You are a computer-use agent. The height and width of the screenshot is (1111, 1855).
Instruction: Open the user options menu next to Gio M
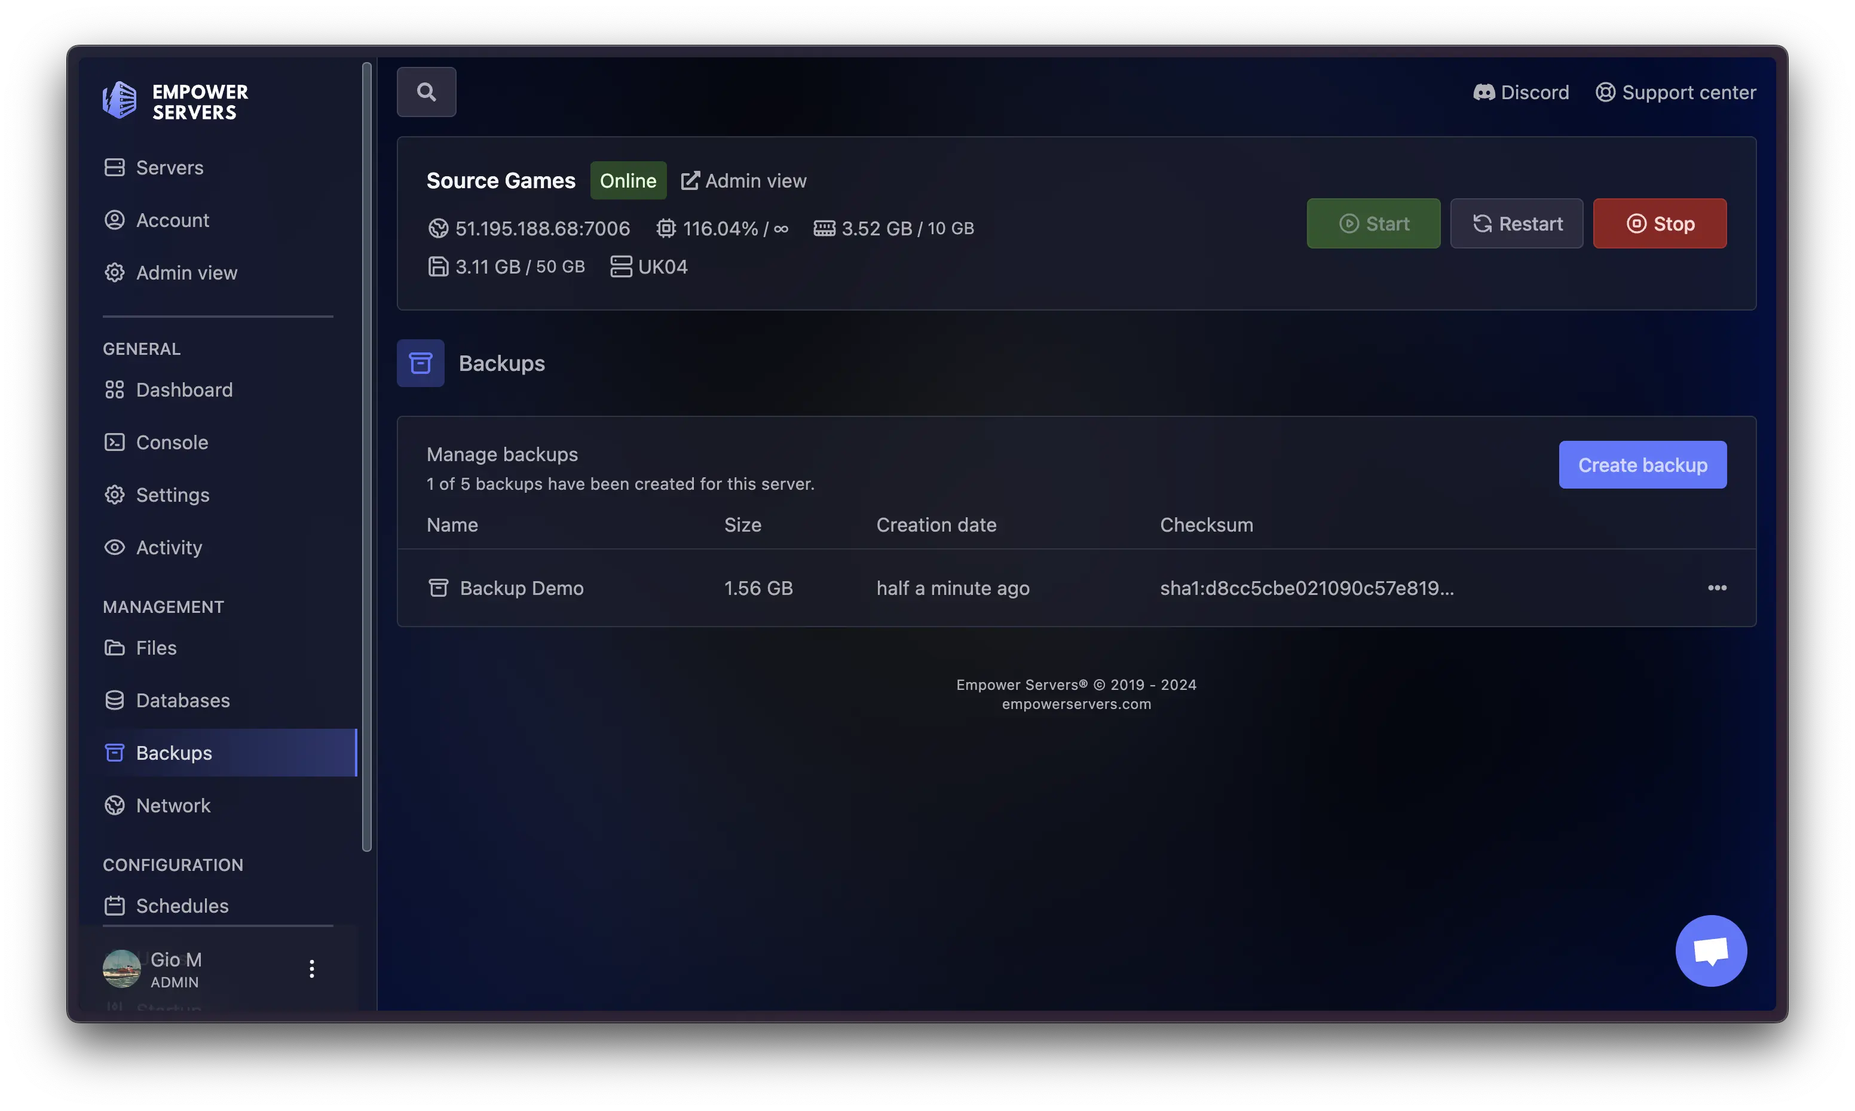311,968
